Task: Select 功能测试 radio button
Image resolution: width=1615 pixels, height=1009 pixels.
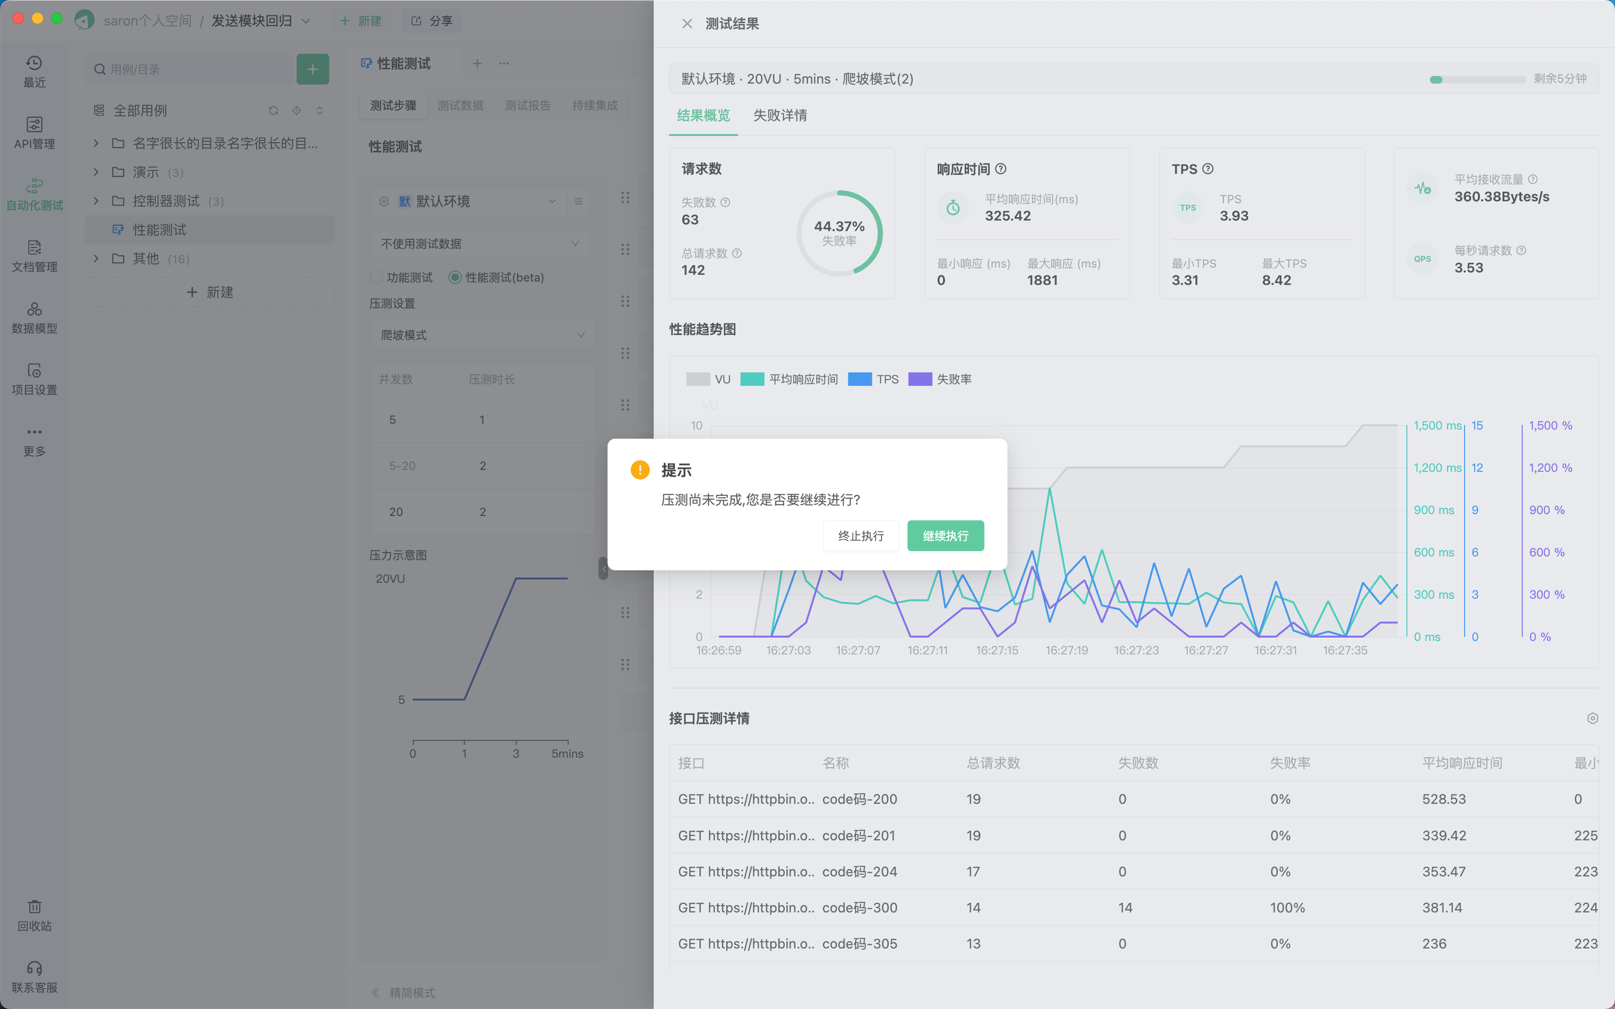Action: pos(376,277)
